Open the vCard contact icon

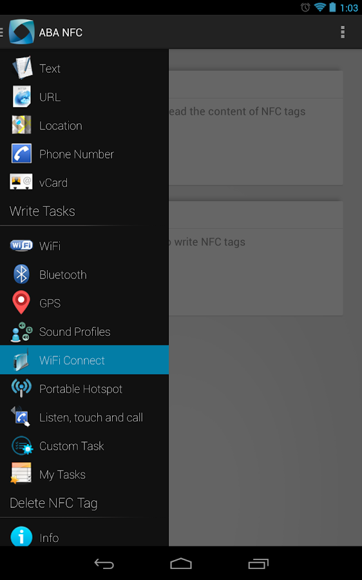point(21,182)
